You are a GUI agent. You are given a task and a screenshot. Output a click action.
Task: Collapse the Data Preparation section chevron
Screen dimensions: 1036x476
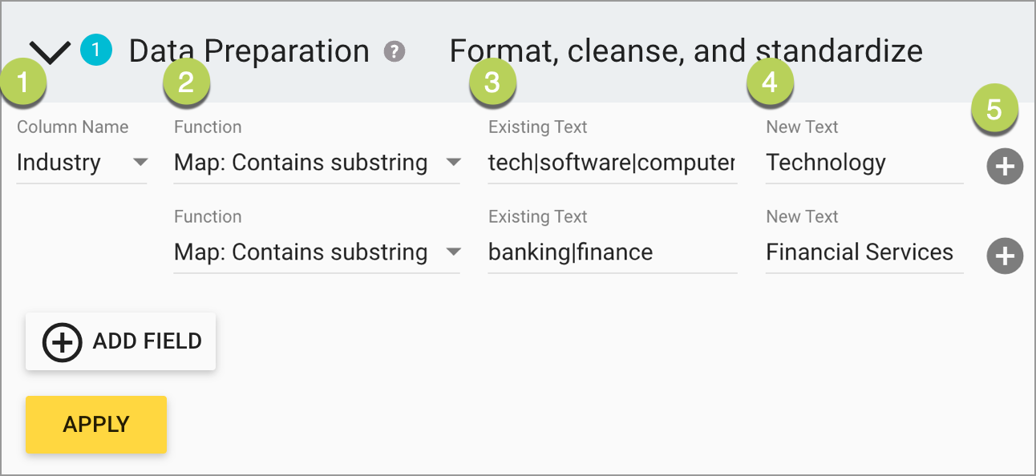(50, 53)
